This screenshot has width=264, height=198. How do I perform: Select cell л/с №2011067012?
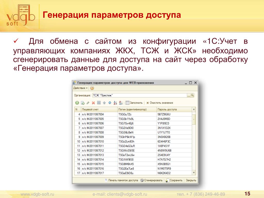(99, 151)
